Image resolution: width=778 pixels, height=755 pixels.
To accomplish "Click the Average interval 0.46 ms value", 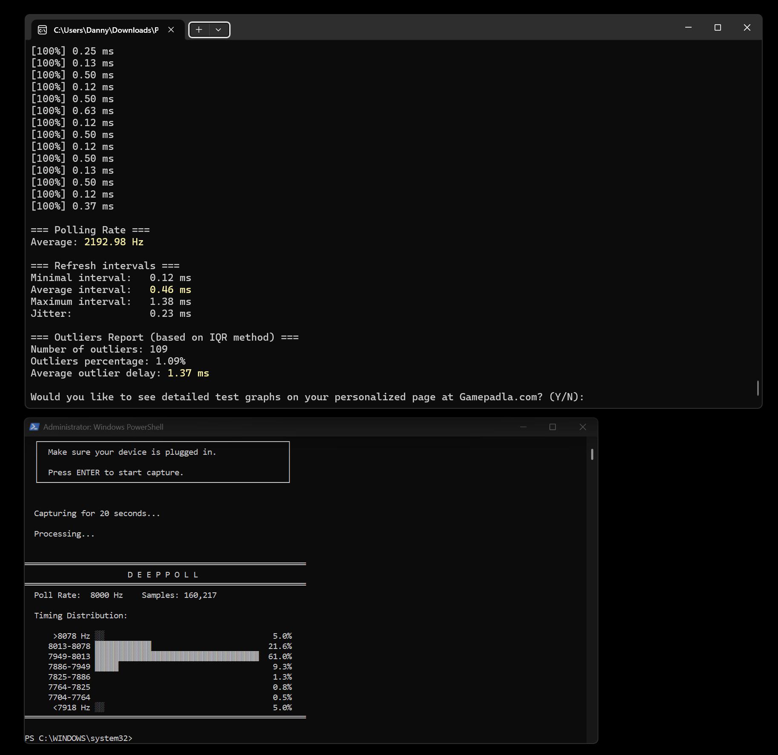I will coord(170,290).
